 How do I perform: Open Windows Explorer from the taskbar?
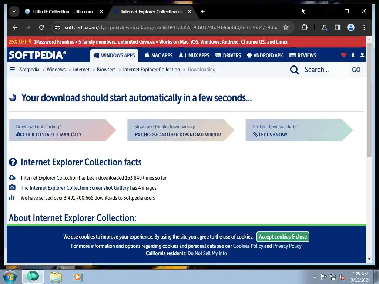[56, 277]
